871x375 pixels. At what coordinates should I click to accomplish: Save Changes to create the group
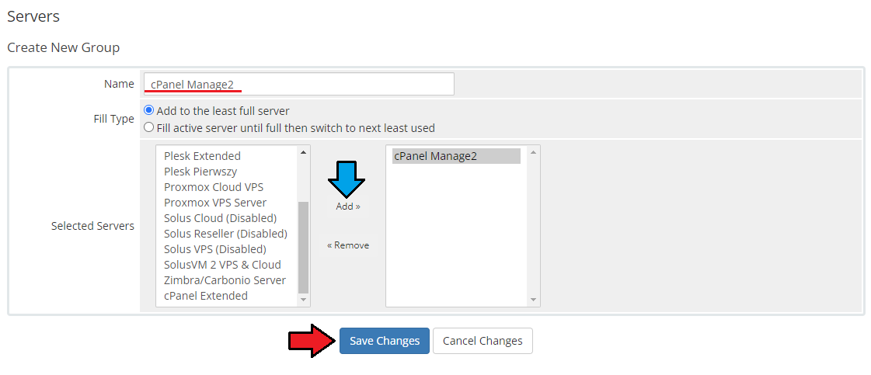(385, 341)
